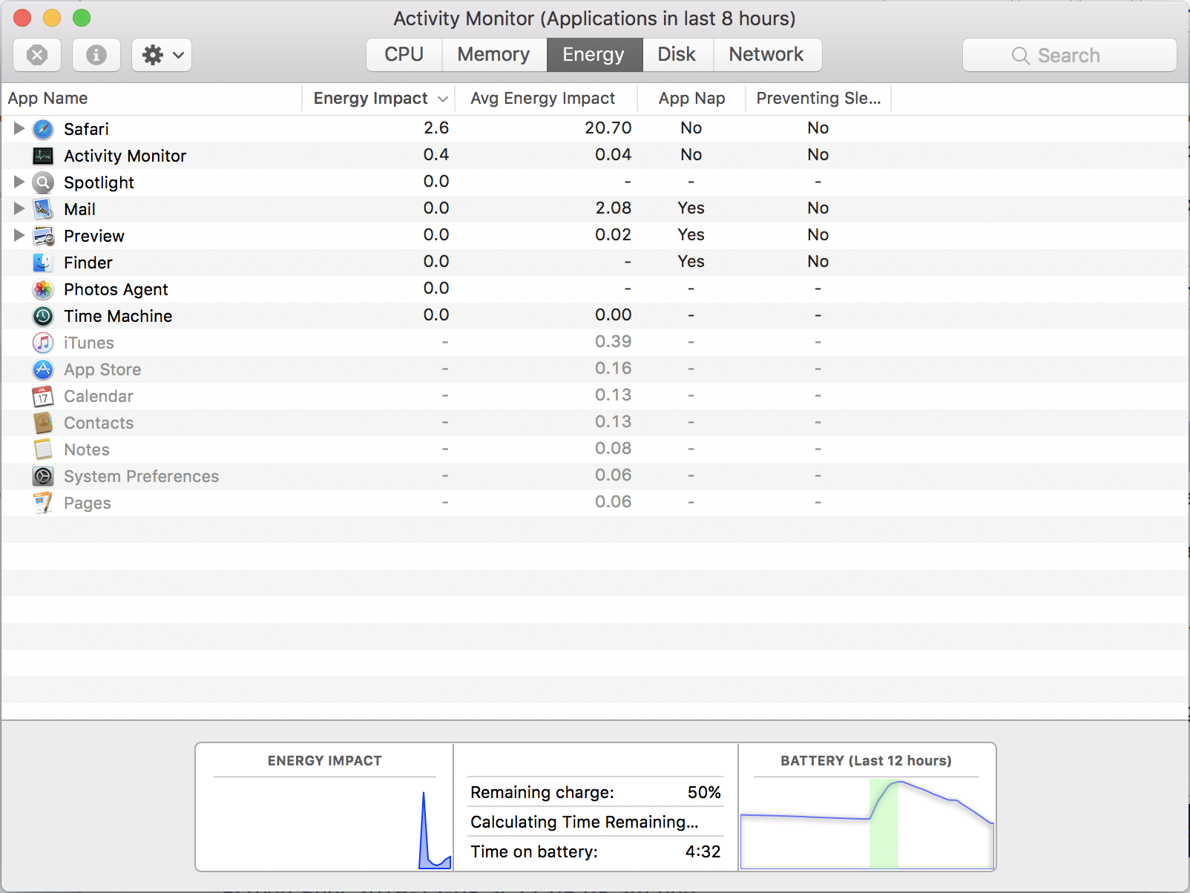This screenshot has height=893, width=1190.
Task: Click the Notes icon
Action: [43, 449]
